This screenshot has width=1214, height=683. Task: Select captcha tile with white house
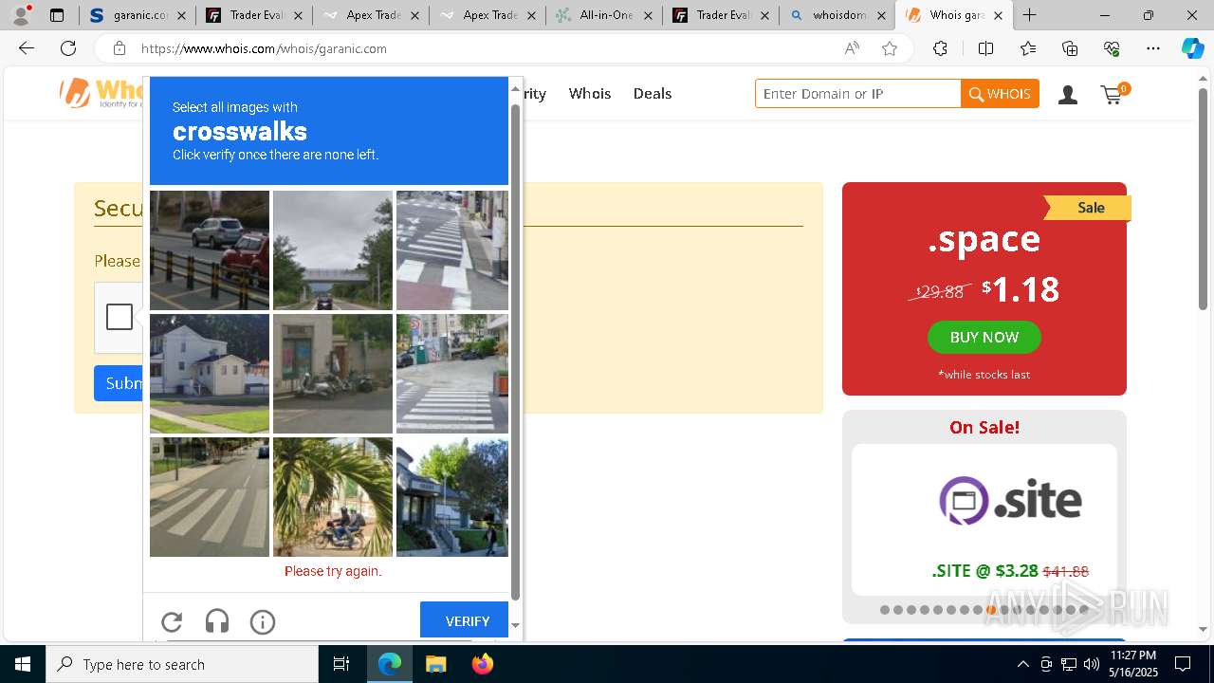coord(210,374)
